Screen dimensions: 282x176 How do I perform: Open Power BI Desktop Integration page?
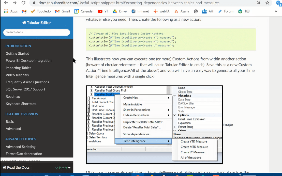[28, 60]
